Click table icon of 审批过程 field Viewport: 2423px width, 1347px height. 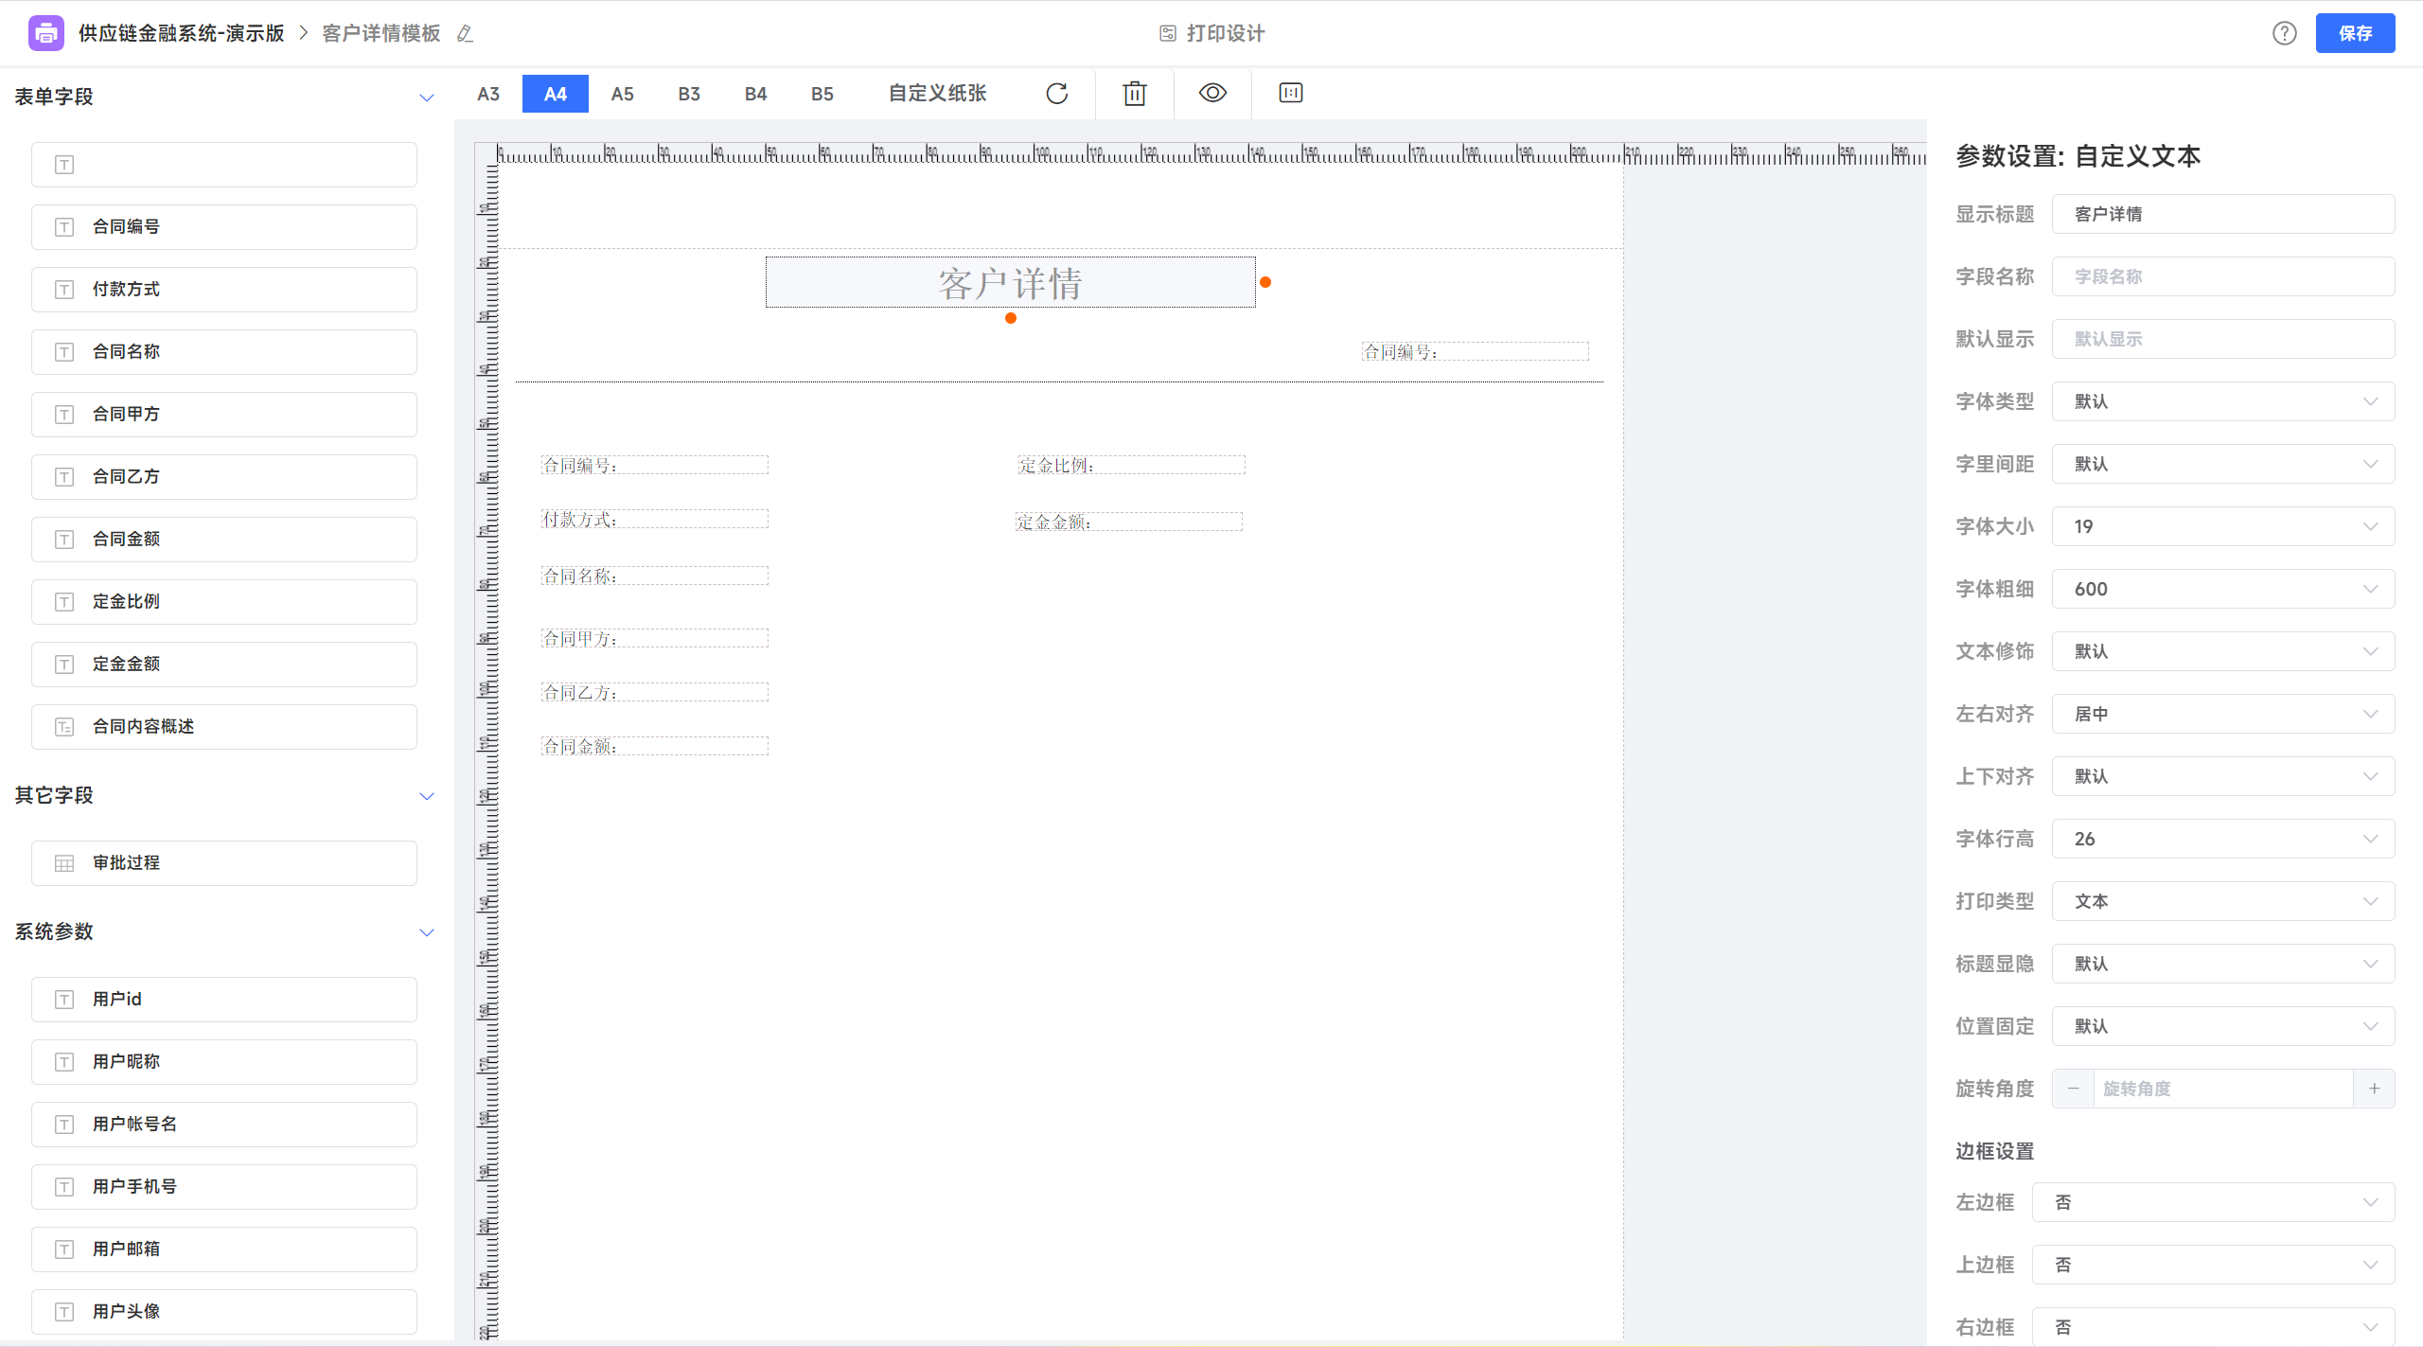(x=64, y=863)
